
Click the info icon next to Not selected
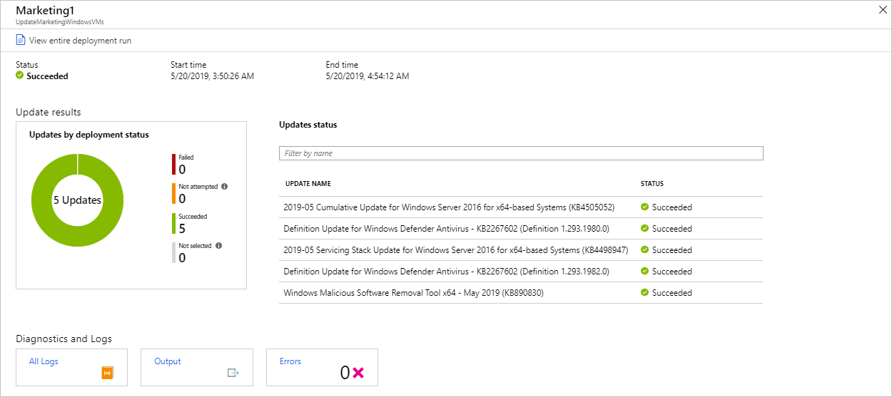point(218,246)
